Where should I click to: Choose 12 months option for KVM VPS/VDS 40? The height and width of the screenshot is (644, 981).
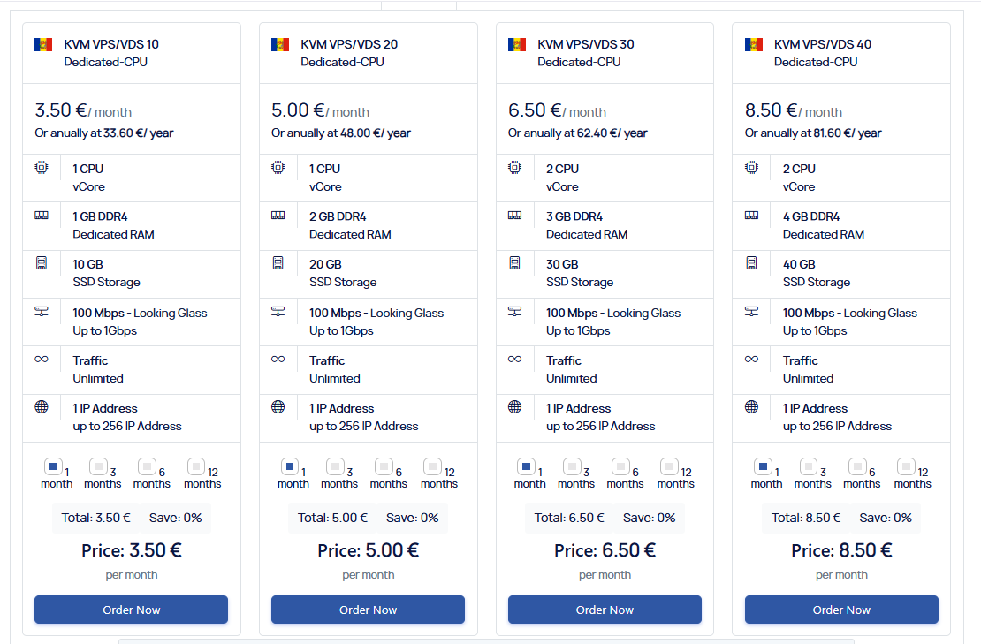[906, 466]
